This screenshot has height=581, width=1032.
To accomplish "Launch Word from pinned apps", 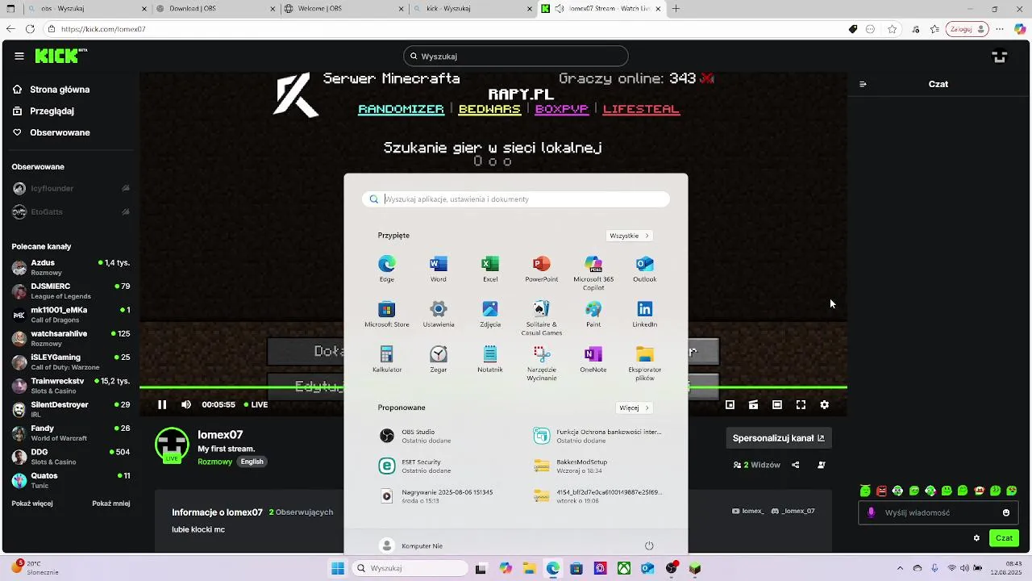I will (439, 269).
